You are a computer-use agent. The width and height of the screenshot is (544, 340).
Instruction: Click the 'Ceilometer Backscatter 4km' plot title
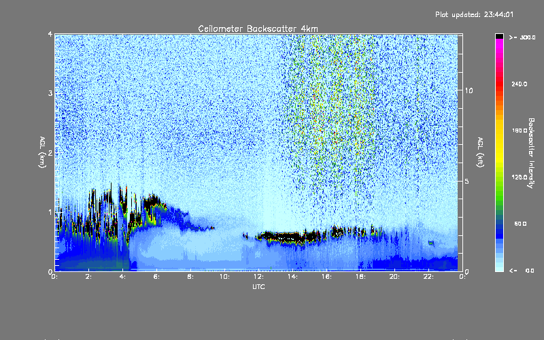click(x=258, y=29)
